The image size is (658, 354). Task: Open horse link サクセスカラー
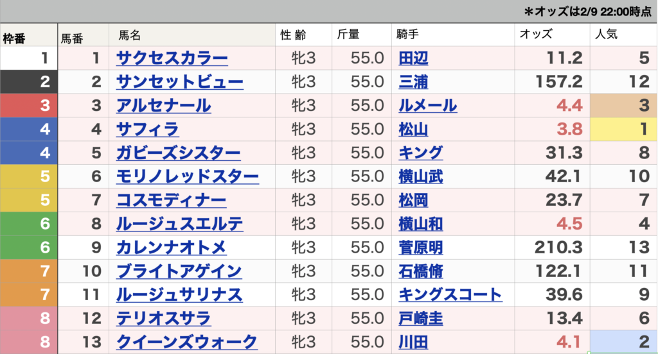(x=172, y=59)
